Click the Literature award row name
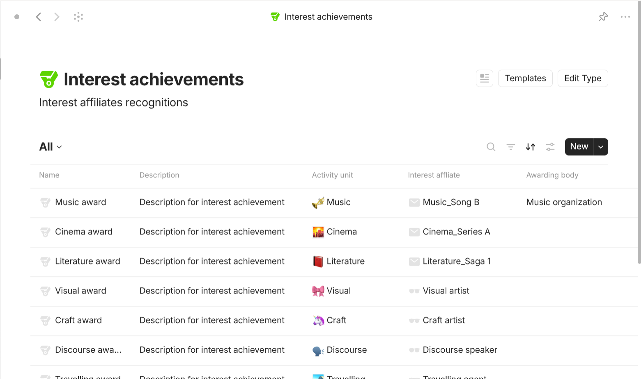The image size is (641, 379). click(x=87, y=261)
